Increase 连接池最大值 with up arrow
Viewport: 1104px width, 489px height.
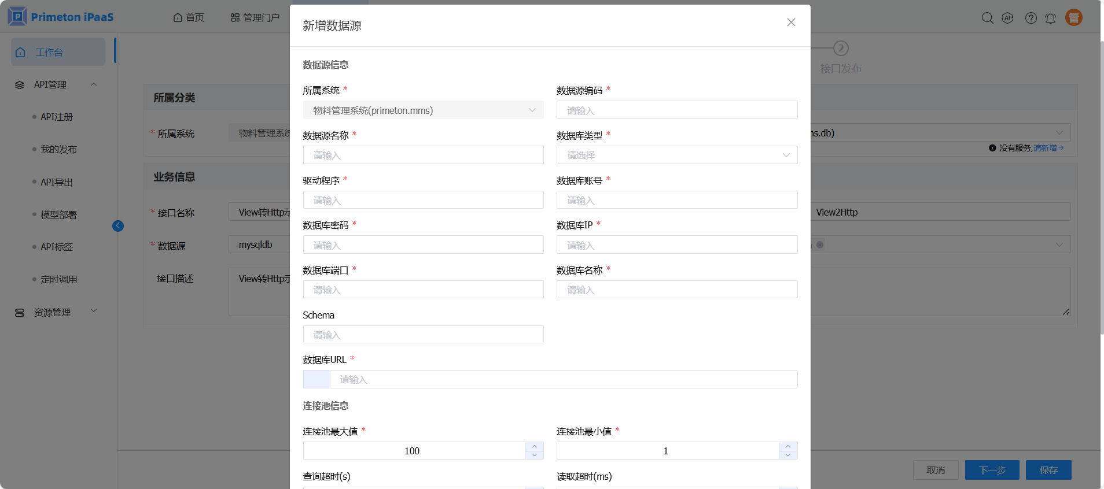click(x=534, y=446)
